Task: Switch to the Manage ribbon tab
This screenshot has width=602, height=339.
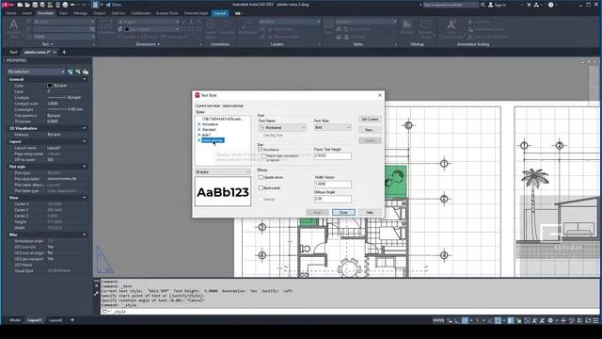Action: 80,13
